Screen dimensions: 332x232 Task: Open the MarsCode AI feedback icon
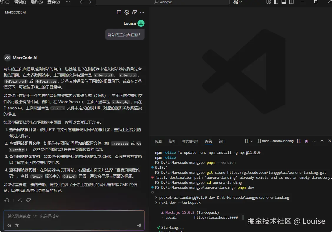coord(135,12)
